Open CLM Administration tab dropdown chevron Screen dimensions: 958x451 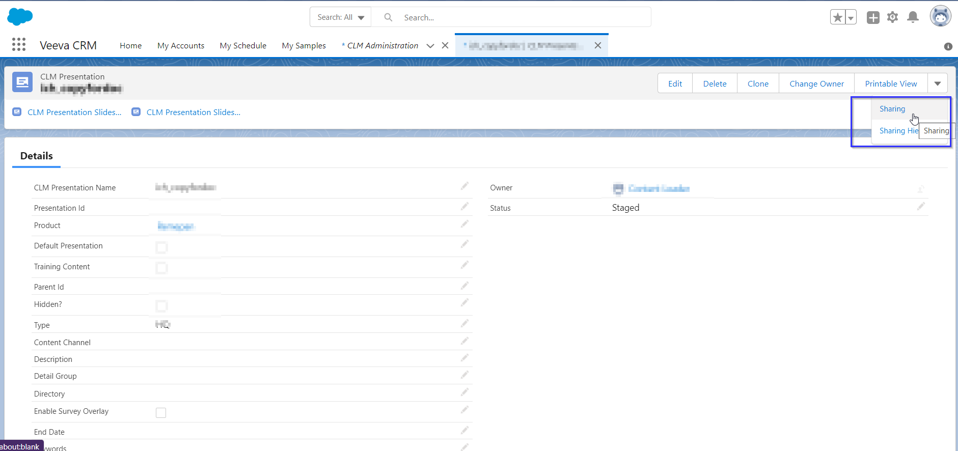pos(430,46)
